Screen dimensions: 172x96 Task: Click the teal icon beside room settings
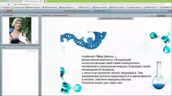pos(109,11)
